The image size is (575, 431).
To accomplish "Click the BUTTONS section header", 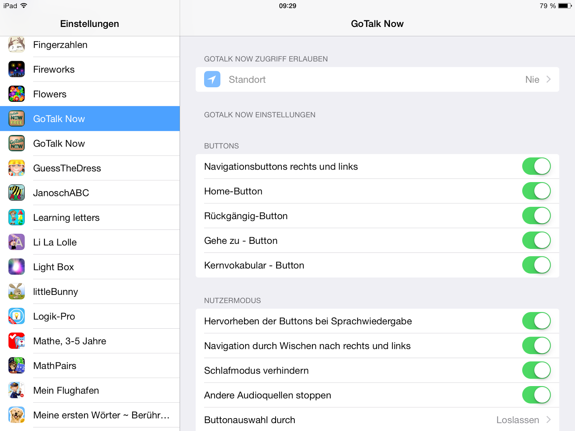I will (x=221, y=146).
